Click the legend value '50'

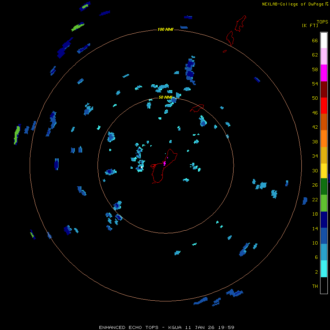[315, 98]
